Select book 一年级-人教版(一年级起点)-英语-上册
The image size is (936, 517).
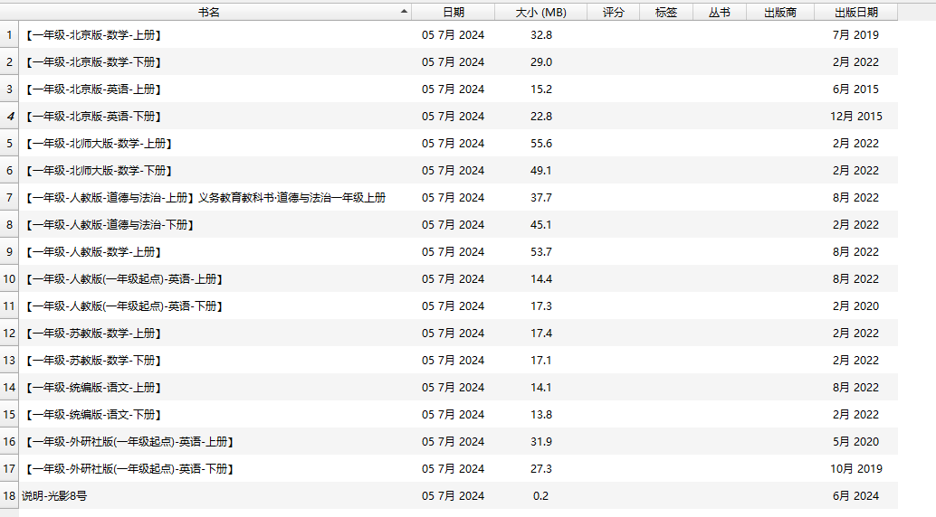(x=124, y=279)
